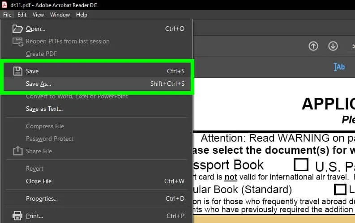The height and width of the screenshot is (223, 355).
Task: Open the Help menu
Action: tap(81, 15)
